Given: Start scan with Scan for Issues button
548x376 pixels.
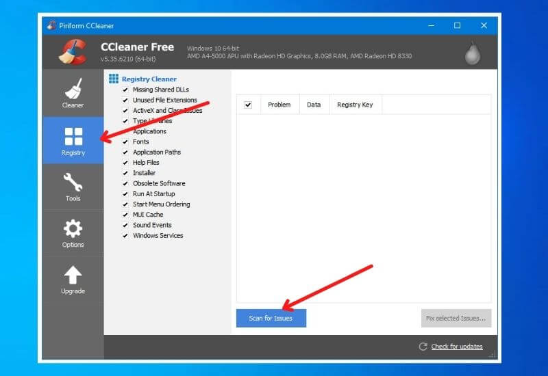Looking at the screenshot, I should [271, 318].
